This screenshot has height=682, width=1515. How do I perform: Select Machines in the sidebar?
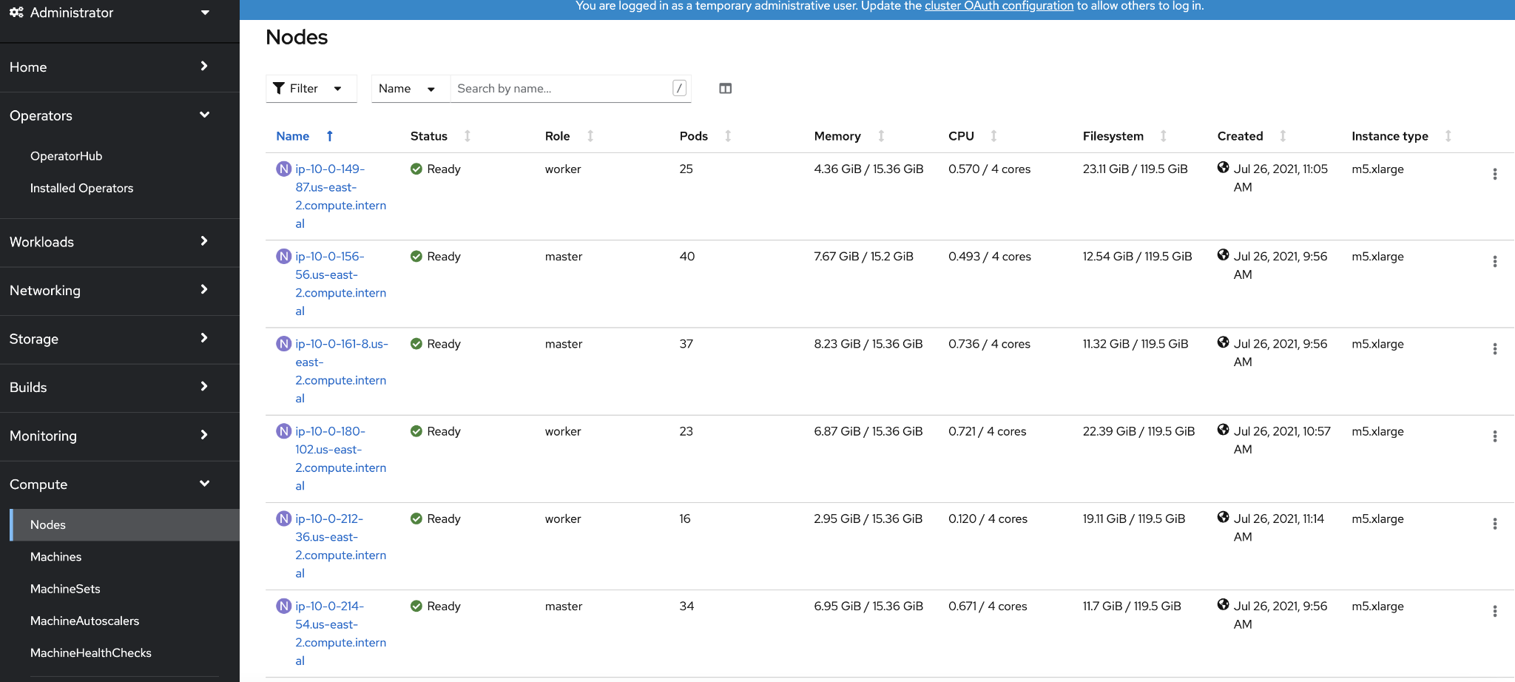(55, 556)
